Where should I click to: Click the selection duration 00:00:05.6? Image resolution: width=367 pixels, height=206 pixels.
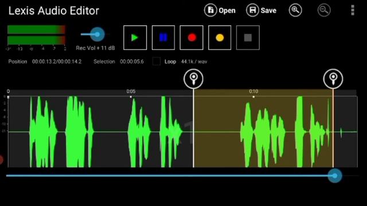coord(132,62)
